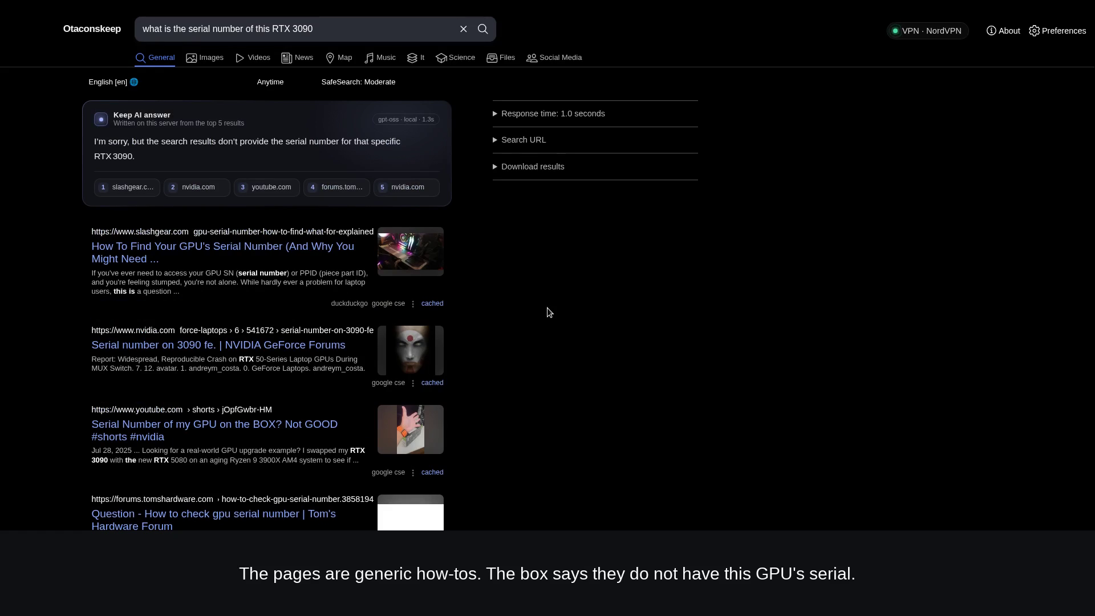Click duckduckgo engine label on slashgear result
The image size is (1095, 616).
click(x=350, y=303)
